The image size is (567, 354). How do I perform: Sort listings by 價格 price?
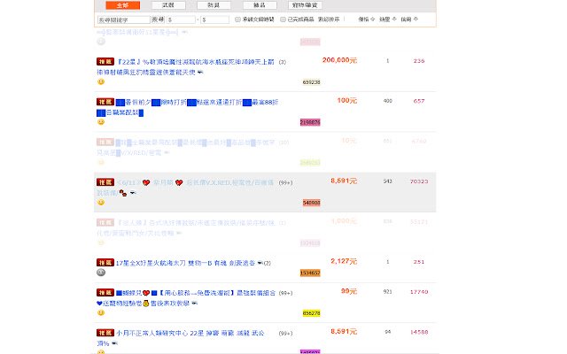(x=366, y=19)
